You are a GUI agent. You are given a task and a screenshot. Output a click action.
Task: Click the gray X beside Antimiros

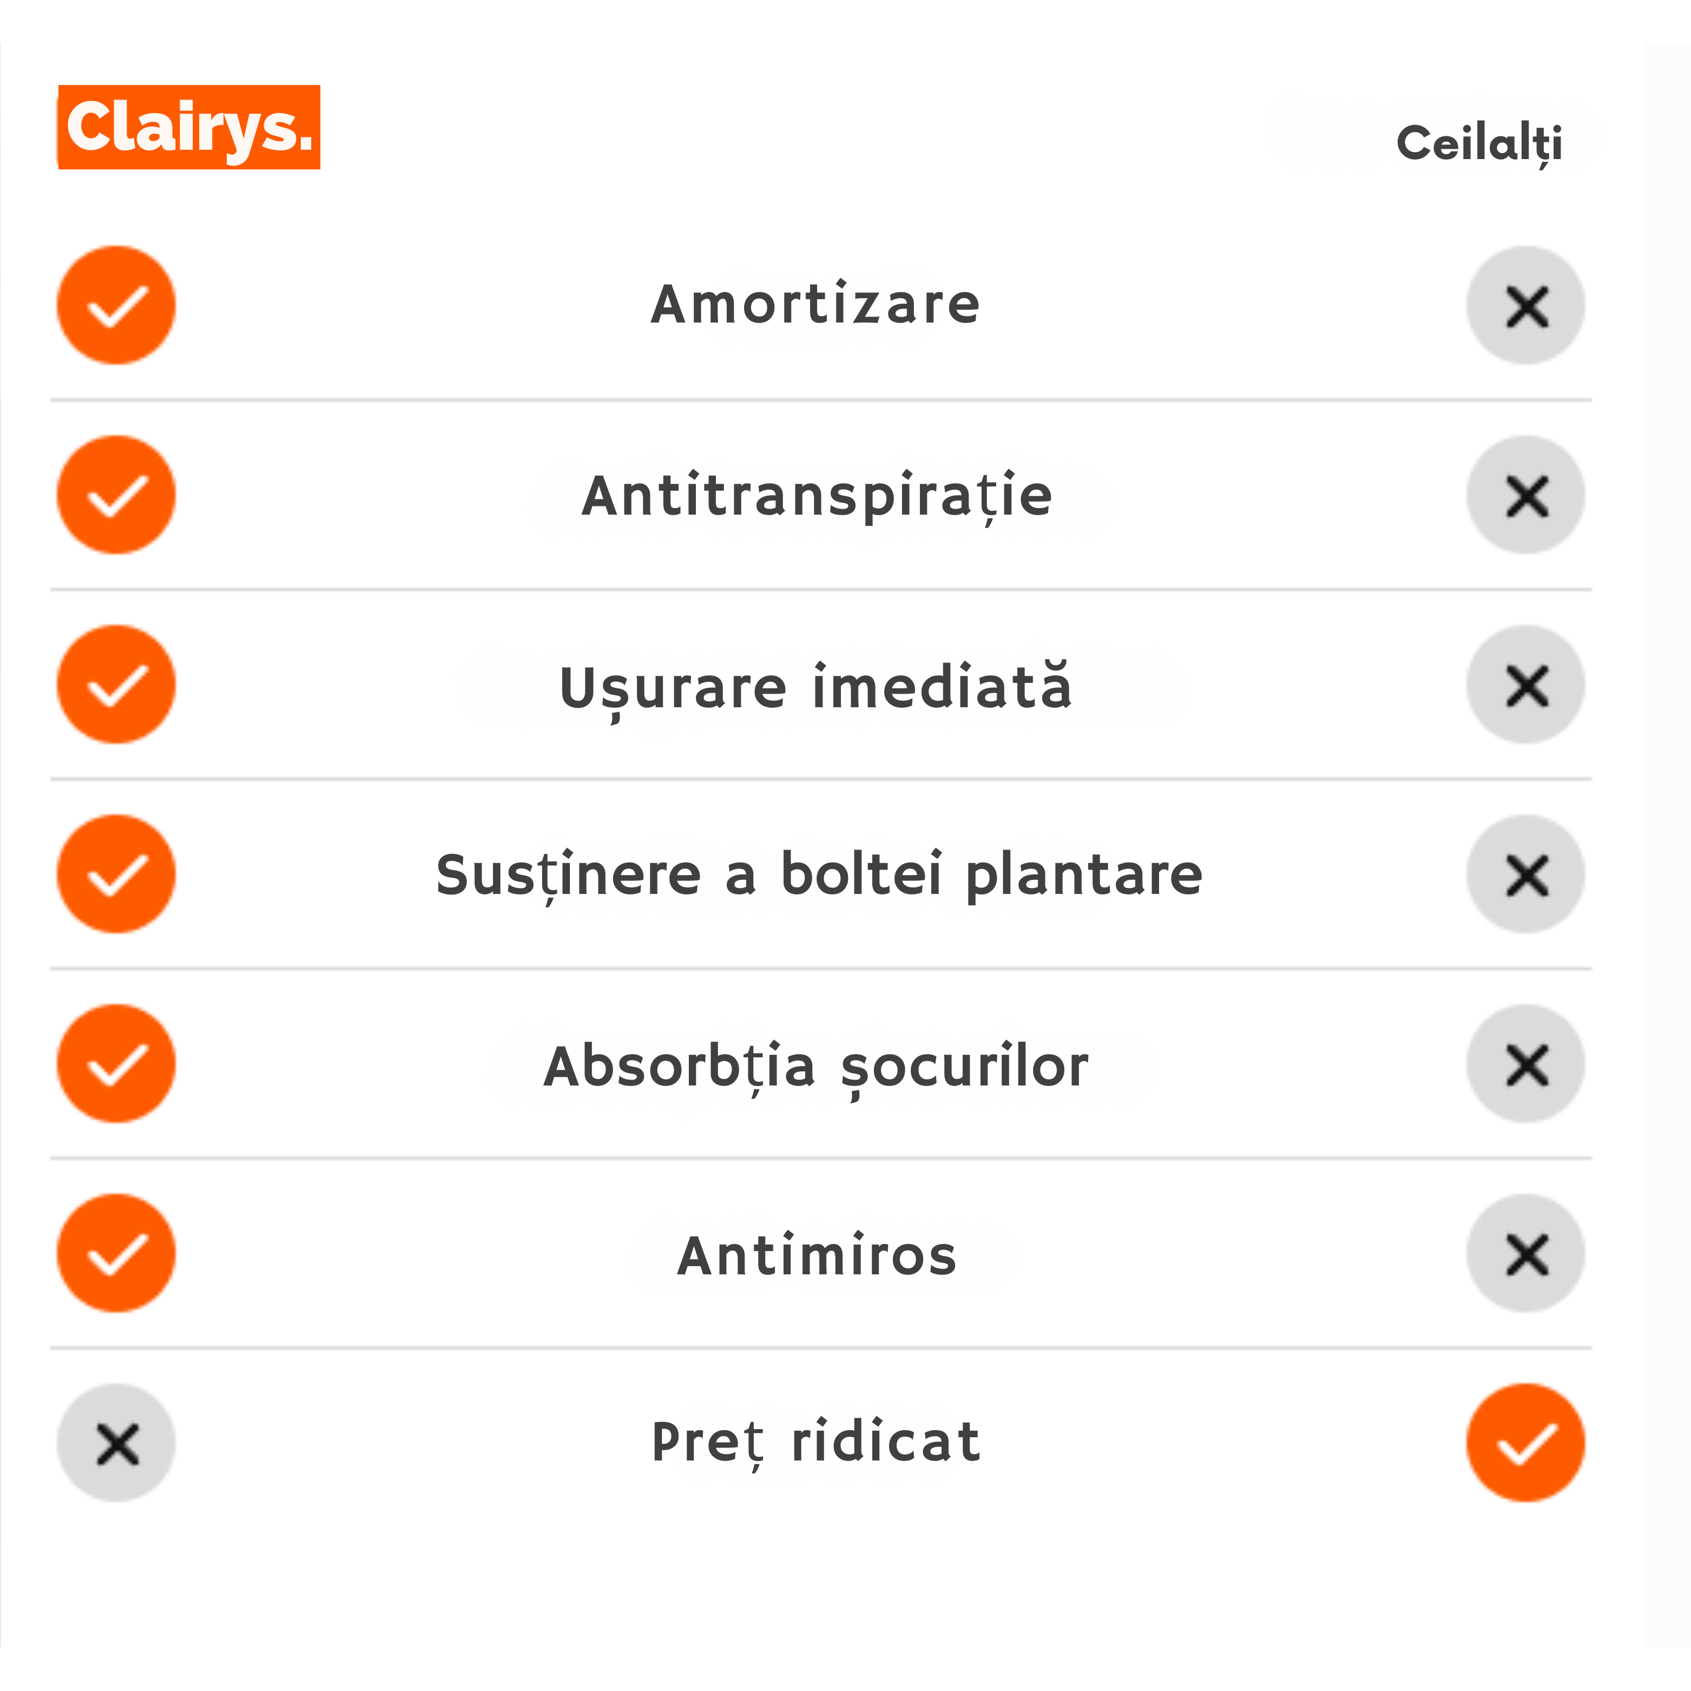[1525, 1253]
